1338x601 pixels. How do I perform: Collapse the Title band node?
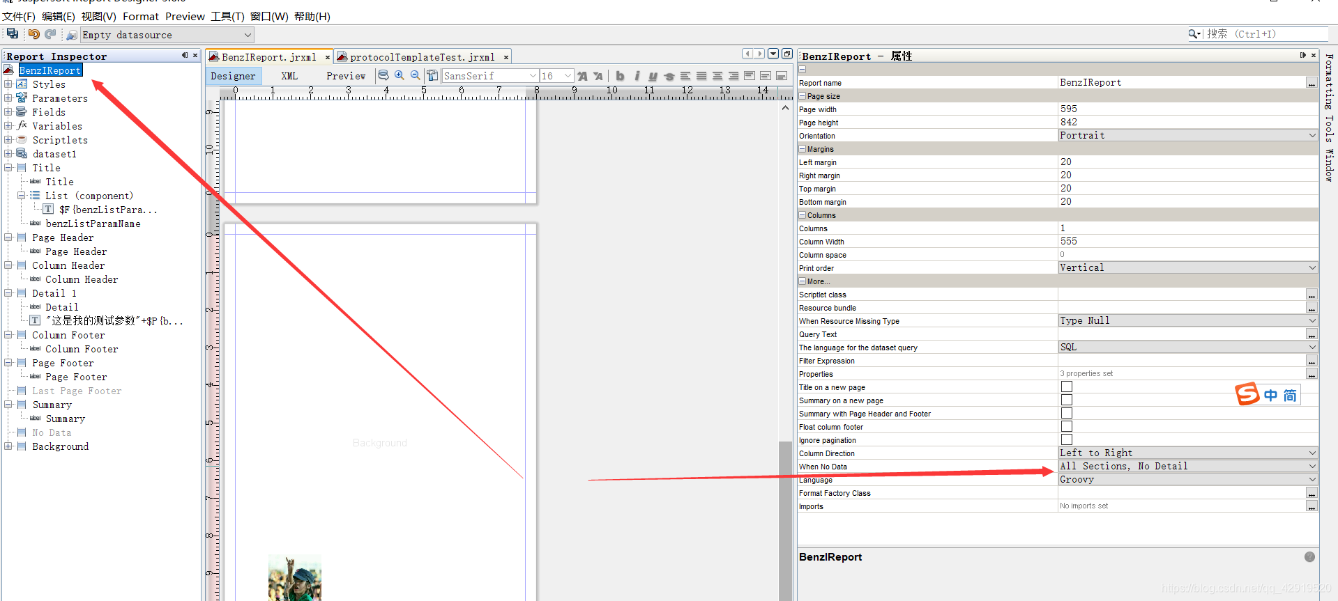8,168
